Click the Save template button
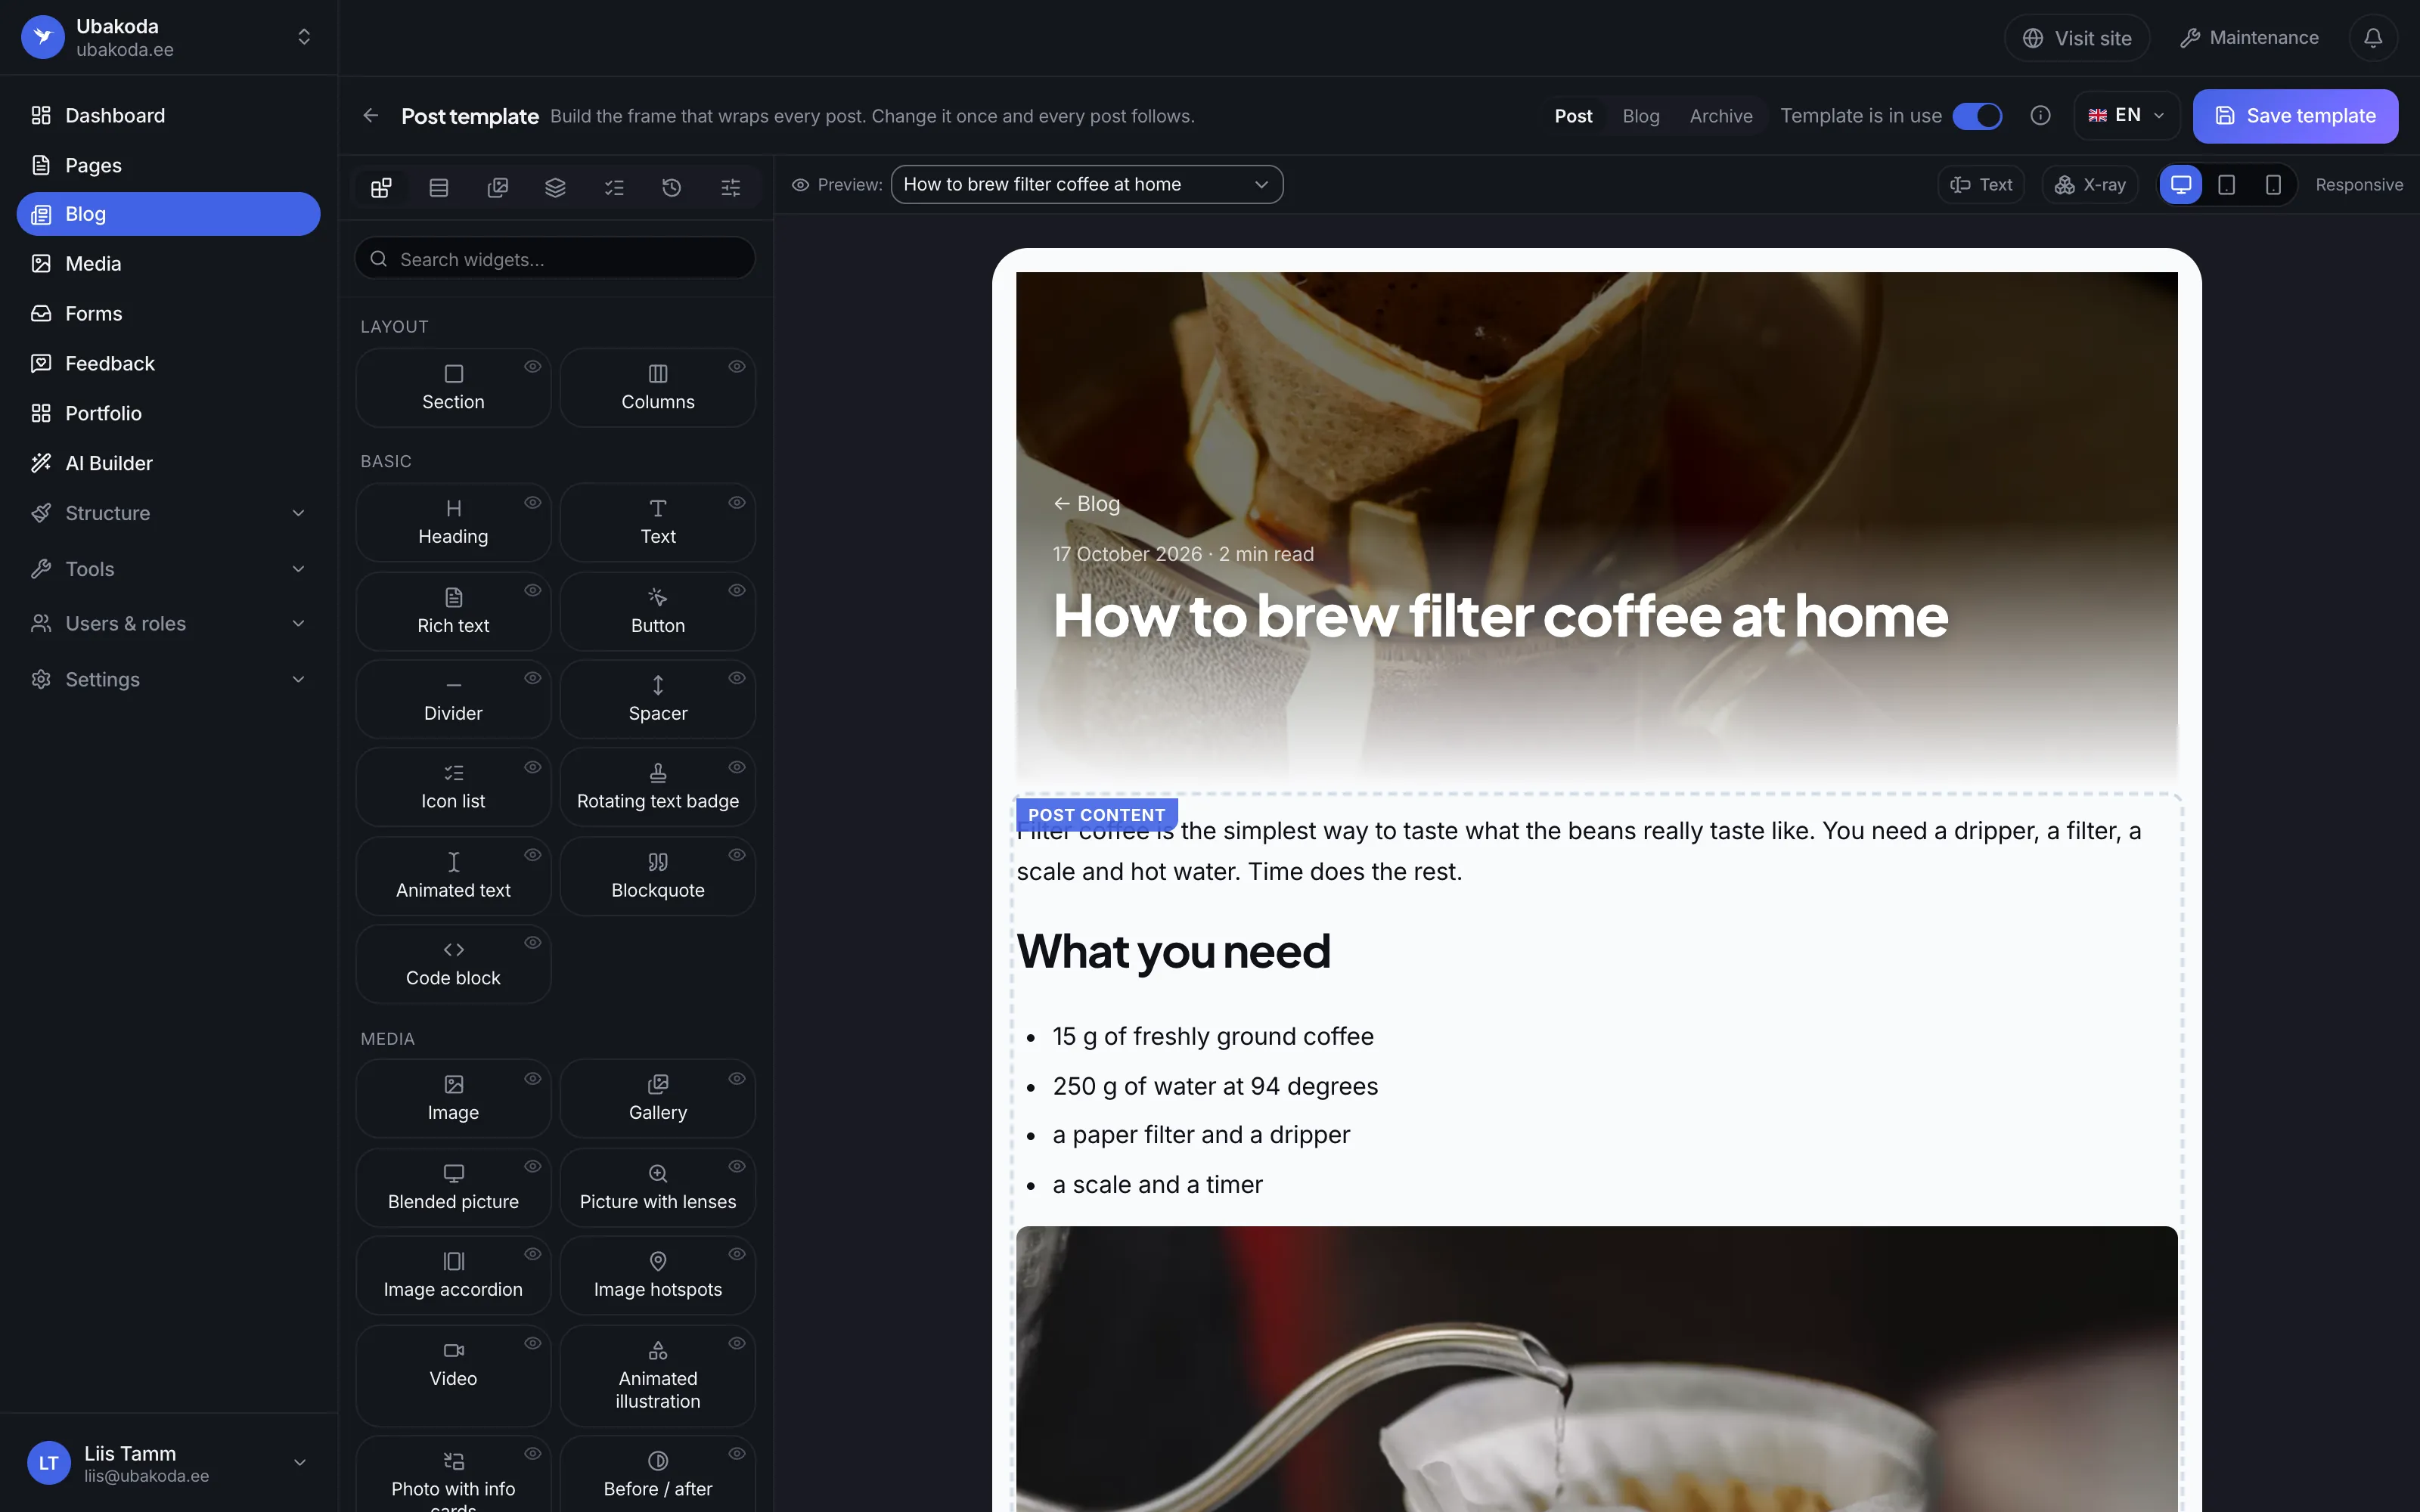 [x=2295, y=116]
